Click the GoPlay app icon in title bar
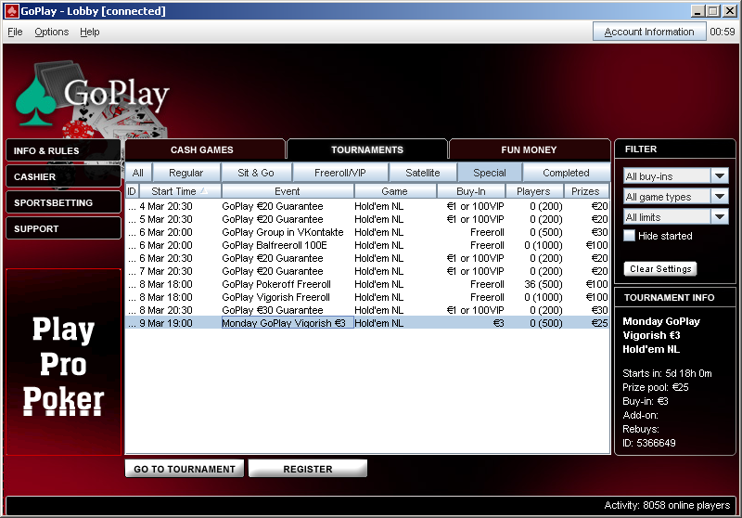This screenshot has height=518, width=742. [10, 10]
